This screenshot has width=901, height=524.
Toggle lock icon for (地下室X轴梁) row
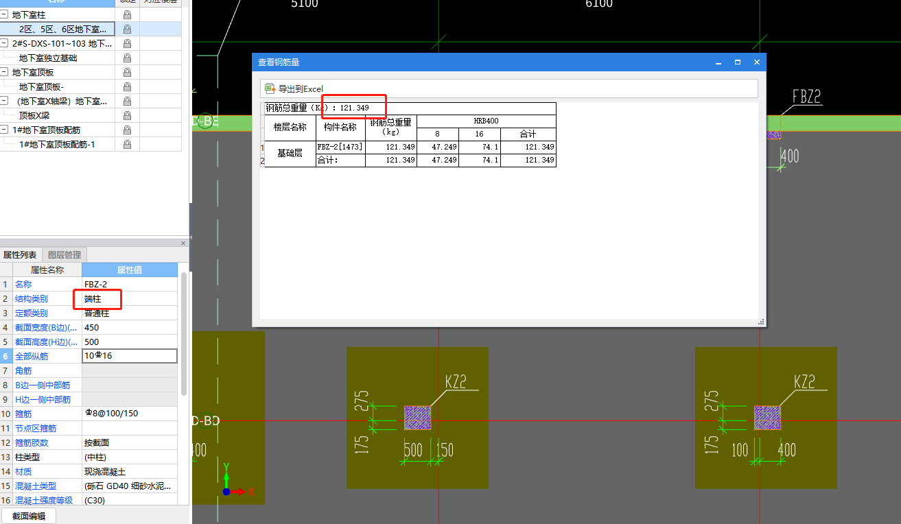pos(127,101)
